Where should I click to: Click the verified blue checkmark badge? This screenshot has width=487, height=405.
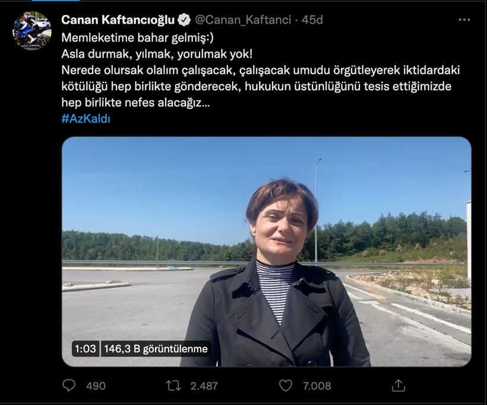184,19
